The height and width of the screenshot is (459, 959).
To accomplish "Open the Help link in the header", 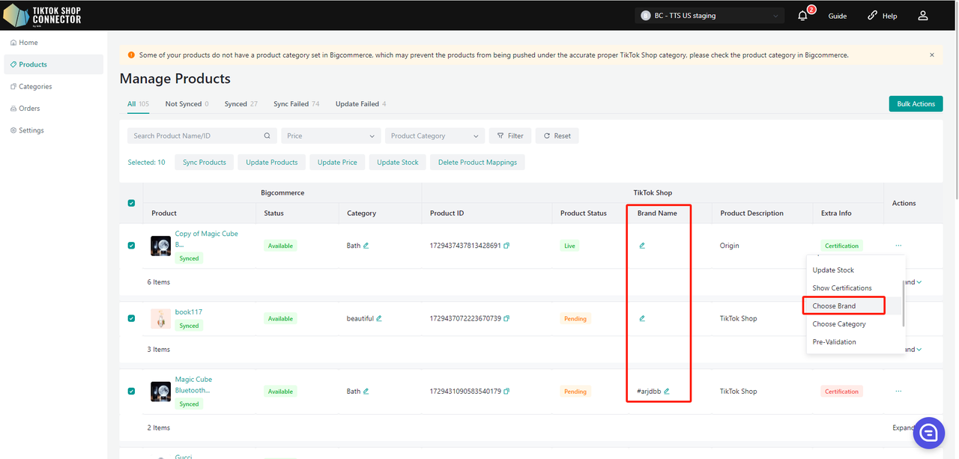I will pos(882,16).
